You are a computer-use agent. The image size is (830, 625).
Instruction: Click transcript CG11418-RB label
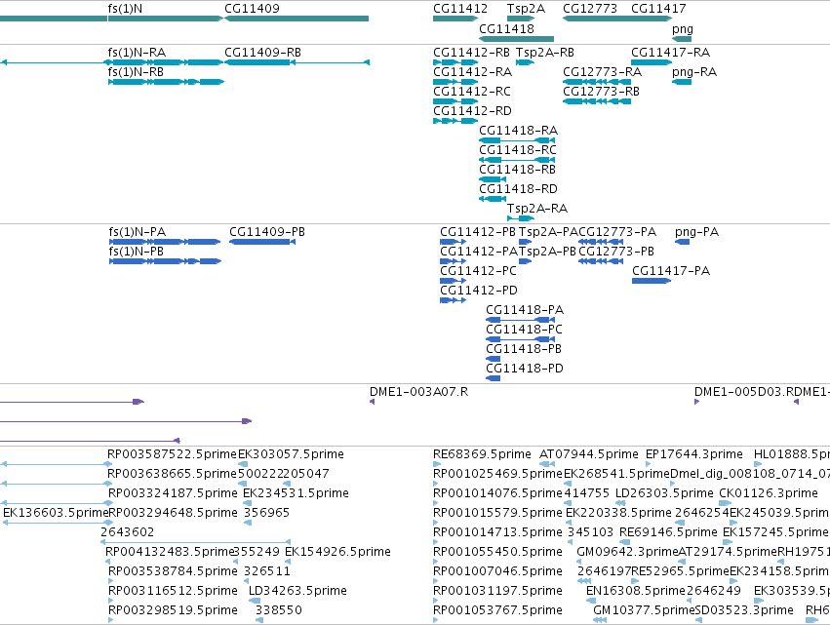tap(517, 170)
